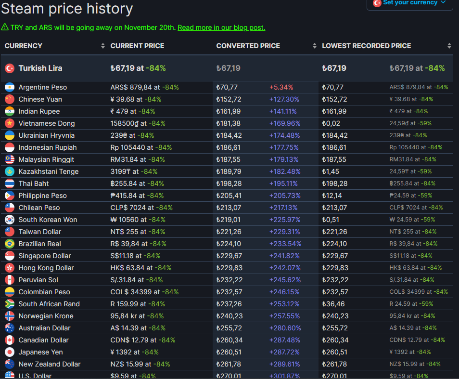The width and height of the screenshot is (459, 379).
Task: Click the Steam price history heading
Action: [x=67, y=9]
